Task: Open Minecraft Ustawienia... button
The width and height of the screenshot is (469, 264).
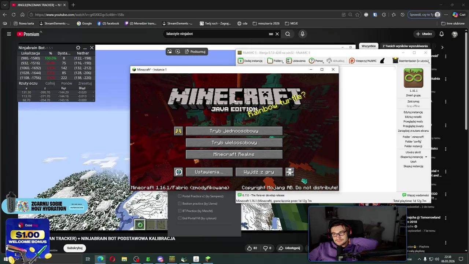Action: click(209, 172)
